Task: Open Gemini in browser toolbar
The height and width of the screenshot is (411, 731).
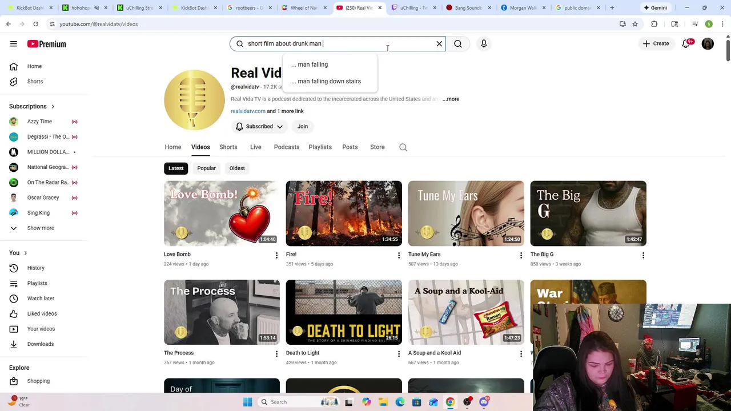Action: coord(655,8)
